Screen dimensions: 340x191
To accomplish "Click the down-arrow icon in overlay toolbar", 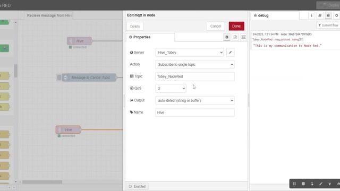I will click(329, 184).
